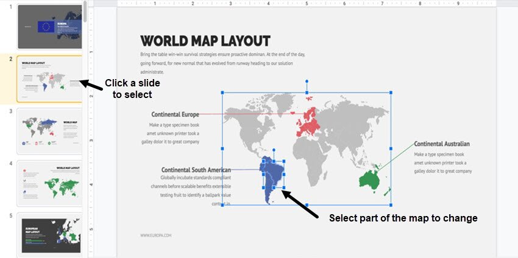The image size is (518, 258).
Task: Click the right middle handle of map selection
Action: 391,149
